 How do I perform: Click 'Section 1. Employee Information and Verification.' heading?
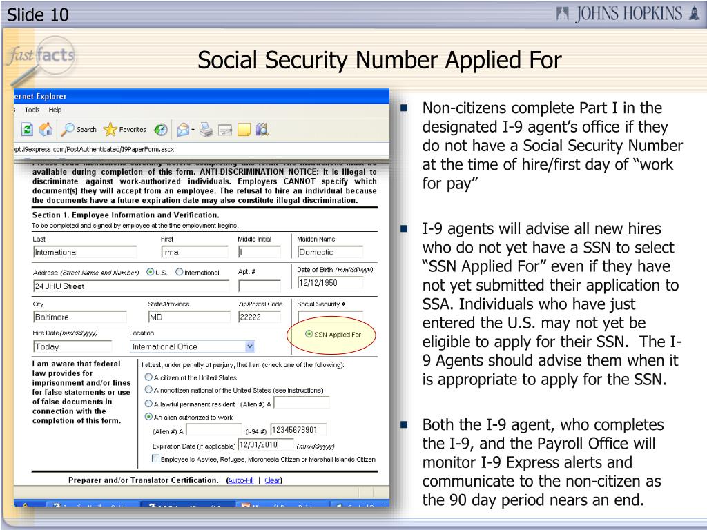126,215
